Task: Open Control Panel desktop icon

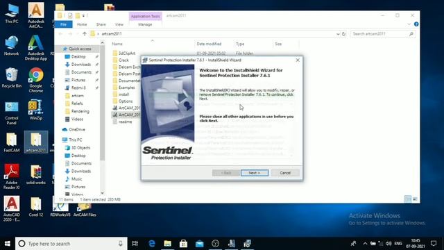Action: point(12,113)
